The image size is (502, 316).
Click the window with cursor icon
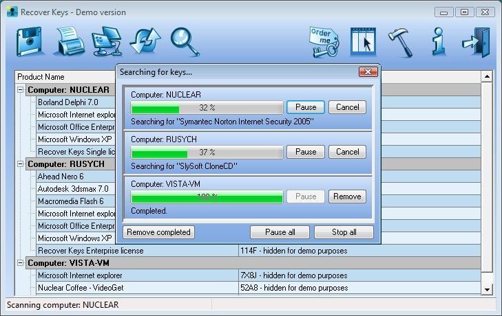363,43
